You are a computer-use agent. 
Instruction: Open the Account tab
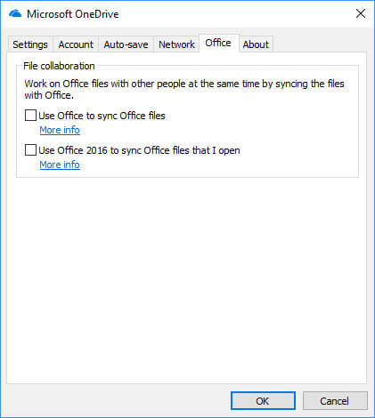pos(76,44)
